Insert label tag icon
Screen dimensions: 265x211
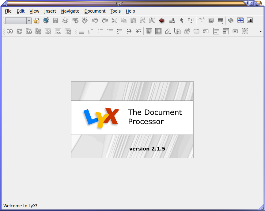click(168, 31)
